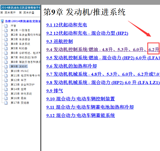Click the page icon next to 第15章 转向系统
The width and height of the screenshot is (160, 151).
(x=6, y=94)
